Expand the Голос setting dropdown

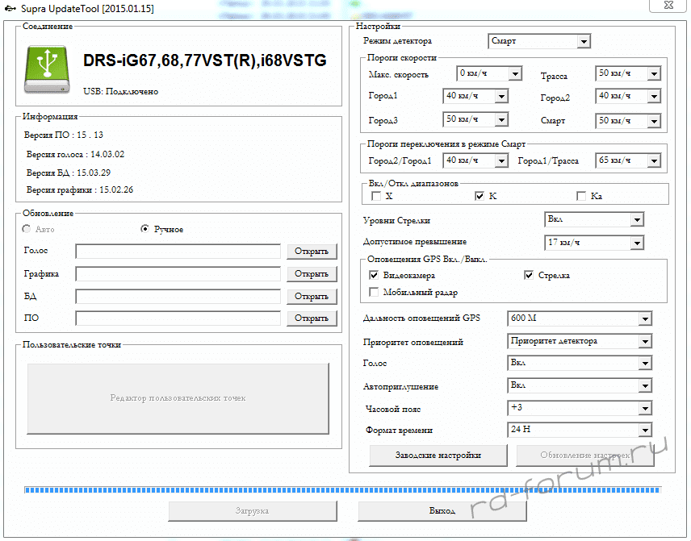(580, 363)
